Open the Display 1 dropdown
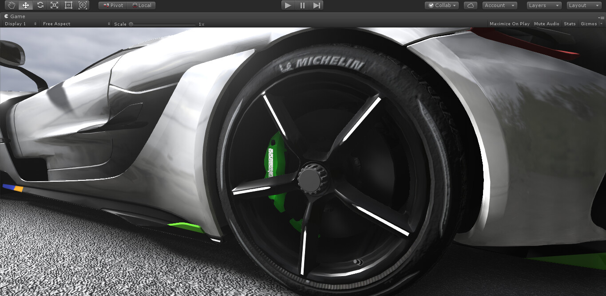This screenshot has width=606, height=296. [x=20, y=24]
